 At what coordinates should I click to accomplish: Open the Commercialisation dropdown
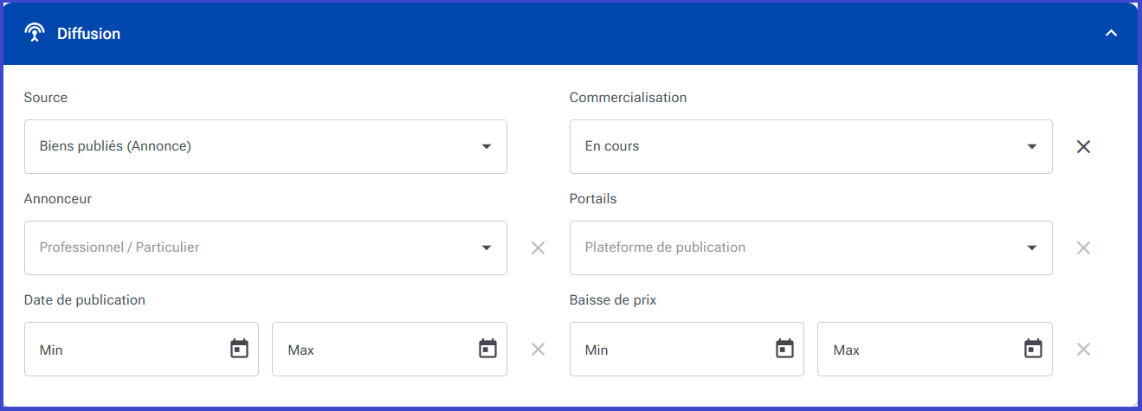811,146
